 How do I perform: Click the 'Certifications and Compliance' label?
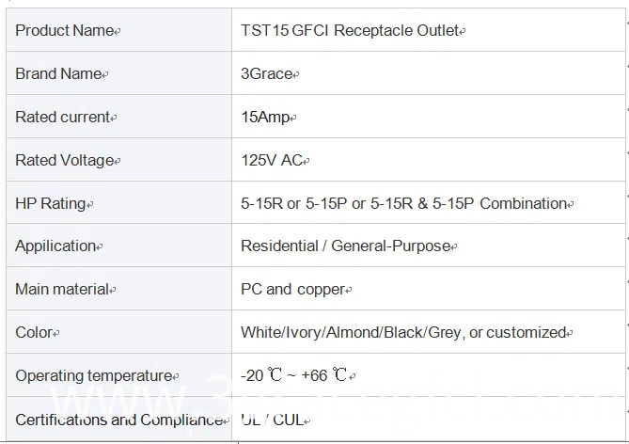pos(118,420)
